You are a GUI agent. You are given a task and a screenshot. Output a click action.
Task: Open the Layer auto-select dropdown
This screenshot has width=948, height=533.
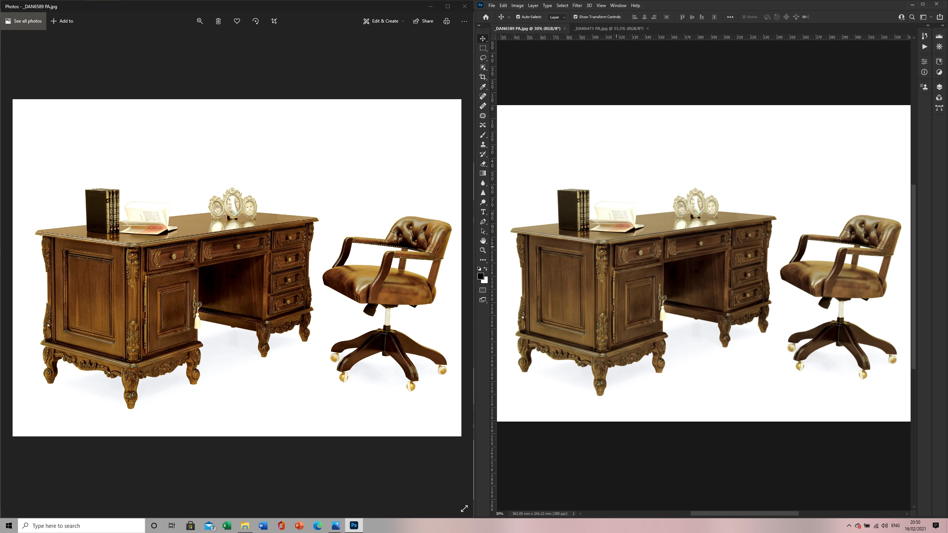tap(557, 17)
